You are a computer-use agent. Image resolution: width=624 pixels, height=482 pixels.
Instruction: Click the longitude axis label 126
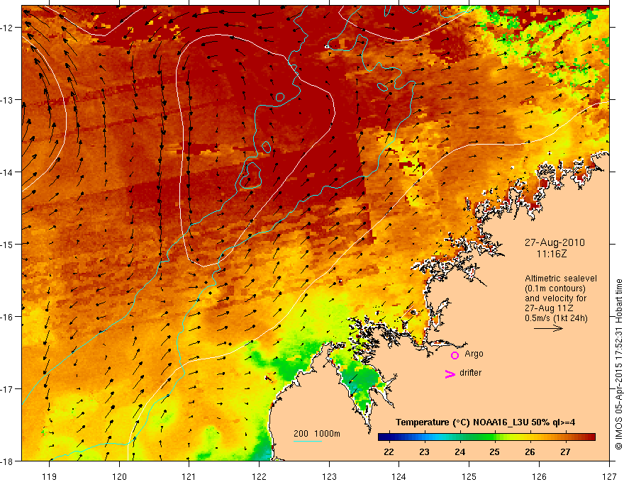539,476
